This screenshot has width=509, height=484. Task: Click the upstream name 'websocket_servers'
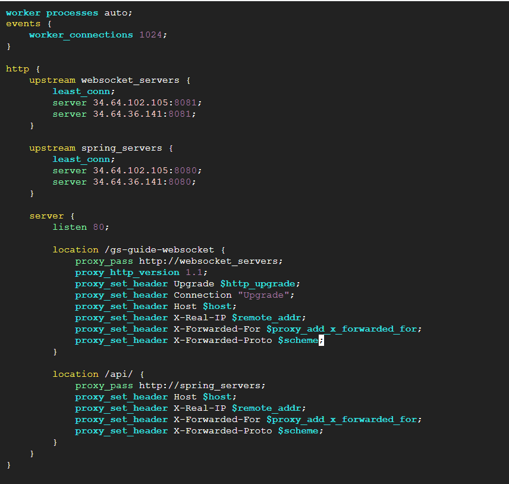tap(130, 80)
